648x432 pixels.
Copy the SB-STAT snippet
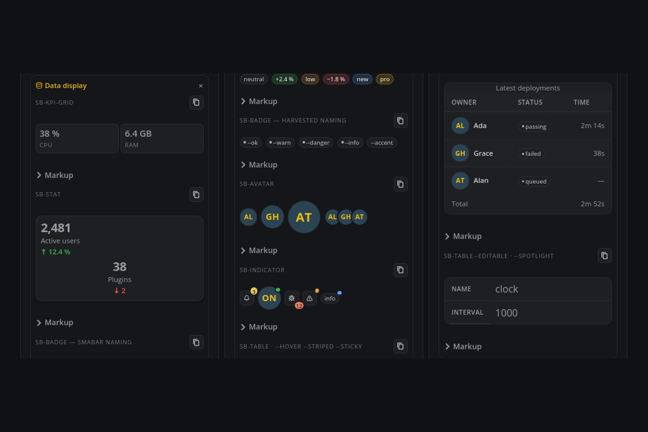tap(196, 194)
